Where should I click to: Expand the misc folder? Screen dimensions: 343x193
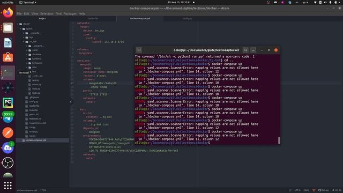point(27,67)
